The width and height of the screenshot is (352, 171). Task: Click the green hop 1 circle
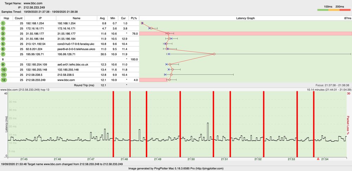click(x=4, y=23)
